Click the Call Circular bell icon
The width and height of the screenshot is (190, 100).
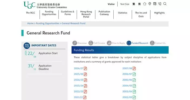click(x=91, y=43)
